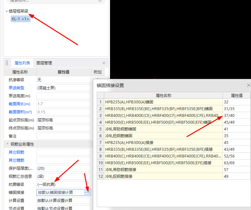Click 属性值 header in 锚固搭接设置 dialog
The height and width of the screenshot is (210, 251).
pos(236,95)
